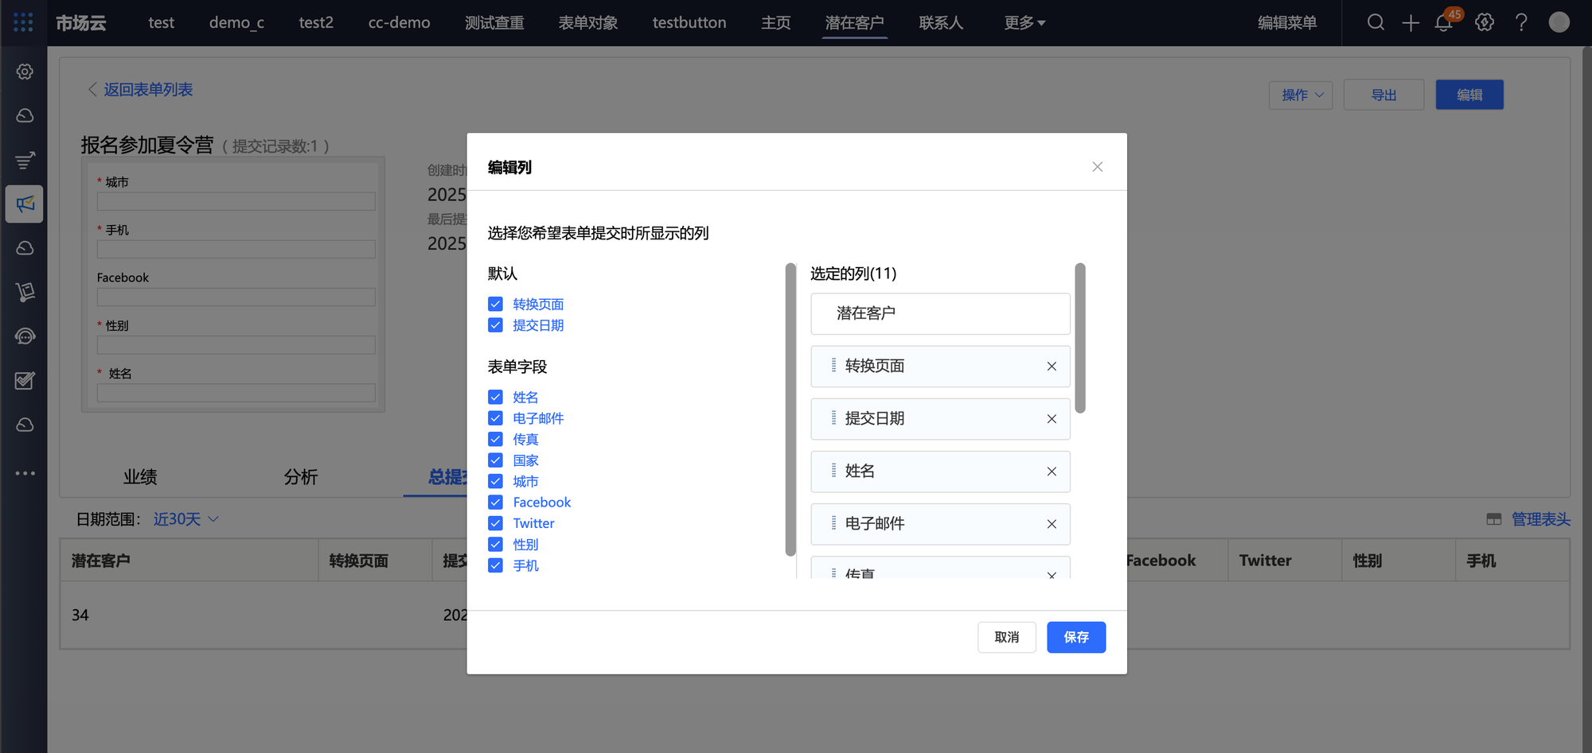Click drag handle beside 提交日期 column
The height and width of the screenshot is (753, 1592).
pyautogui.click(x=833, y=418)
